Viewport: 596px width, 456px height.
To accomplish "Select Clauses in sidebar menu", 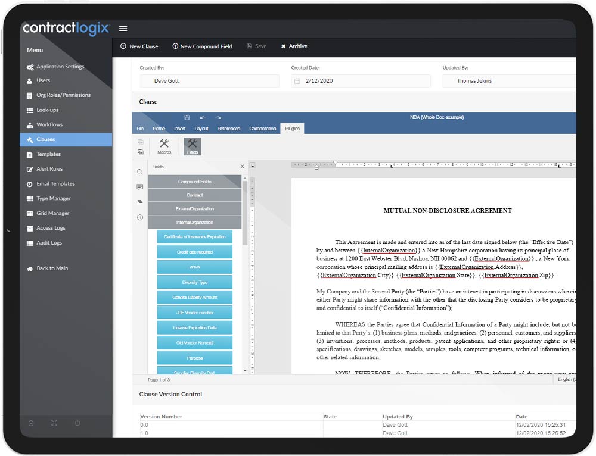I will [66, 139].
